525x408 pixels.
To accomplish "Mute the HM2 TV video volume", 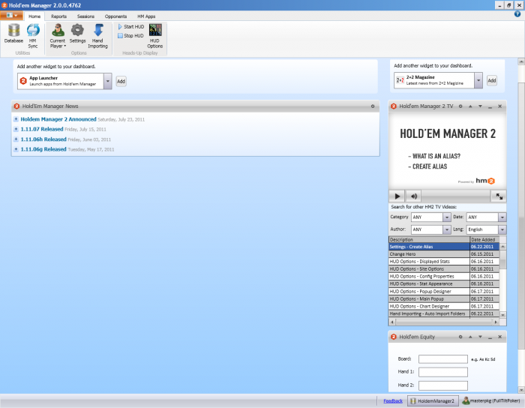I will [414, 196].
